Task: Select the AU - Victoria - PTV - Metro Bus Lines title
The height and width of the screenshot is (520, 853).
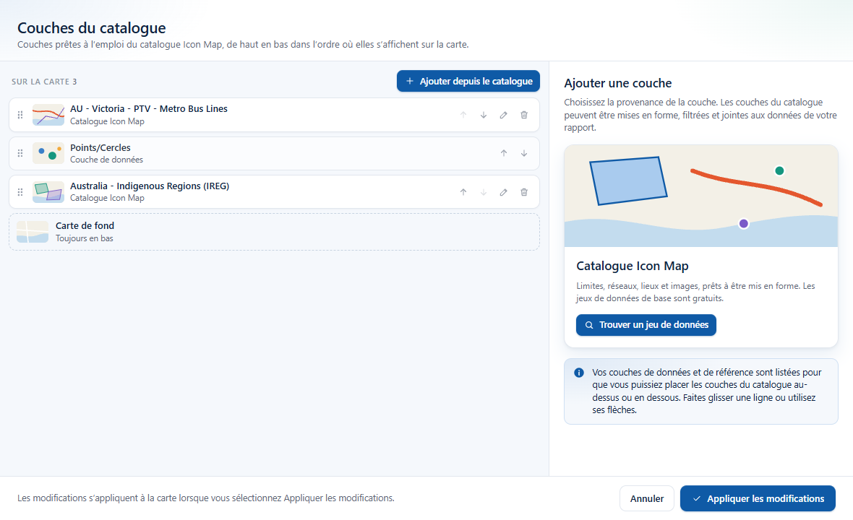Action: (149, 108)
